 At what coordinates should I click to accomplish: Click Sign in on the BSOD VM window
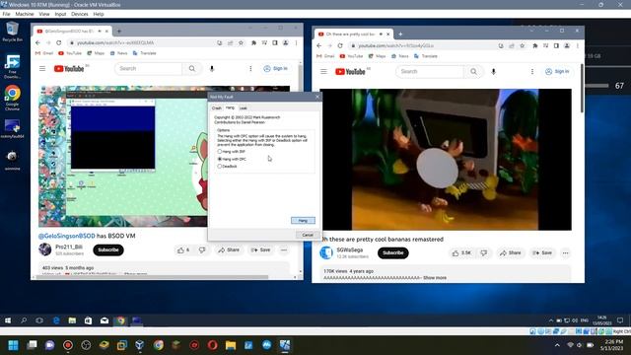(276, 68)
